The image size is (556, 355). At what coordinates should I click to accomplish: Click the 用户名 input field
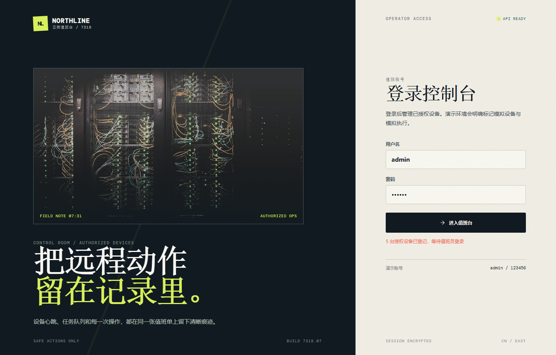[456, 159]
